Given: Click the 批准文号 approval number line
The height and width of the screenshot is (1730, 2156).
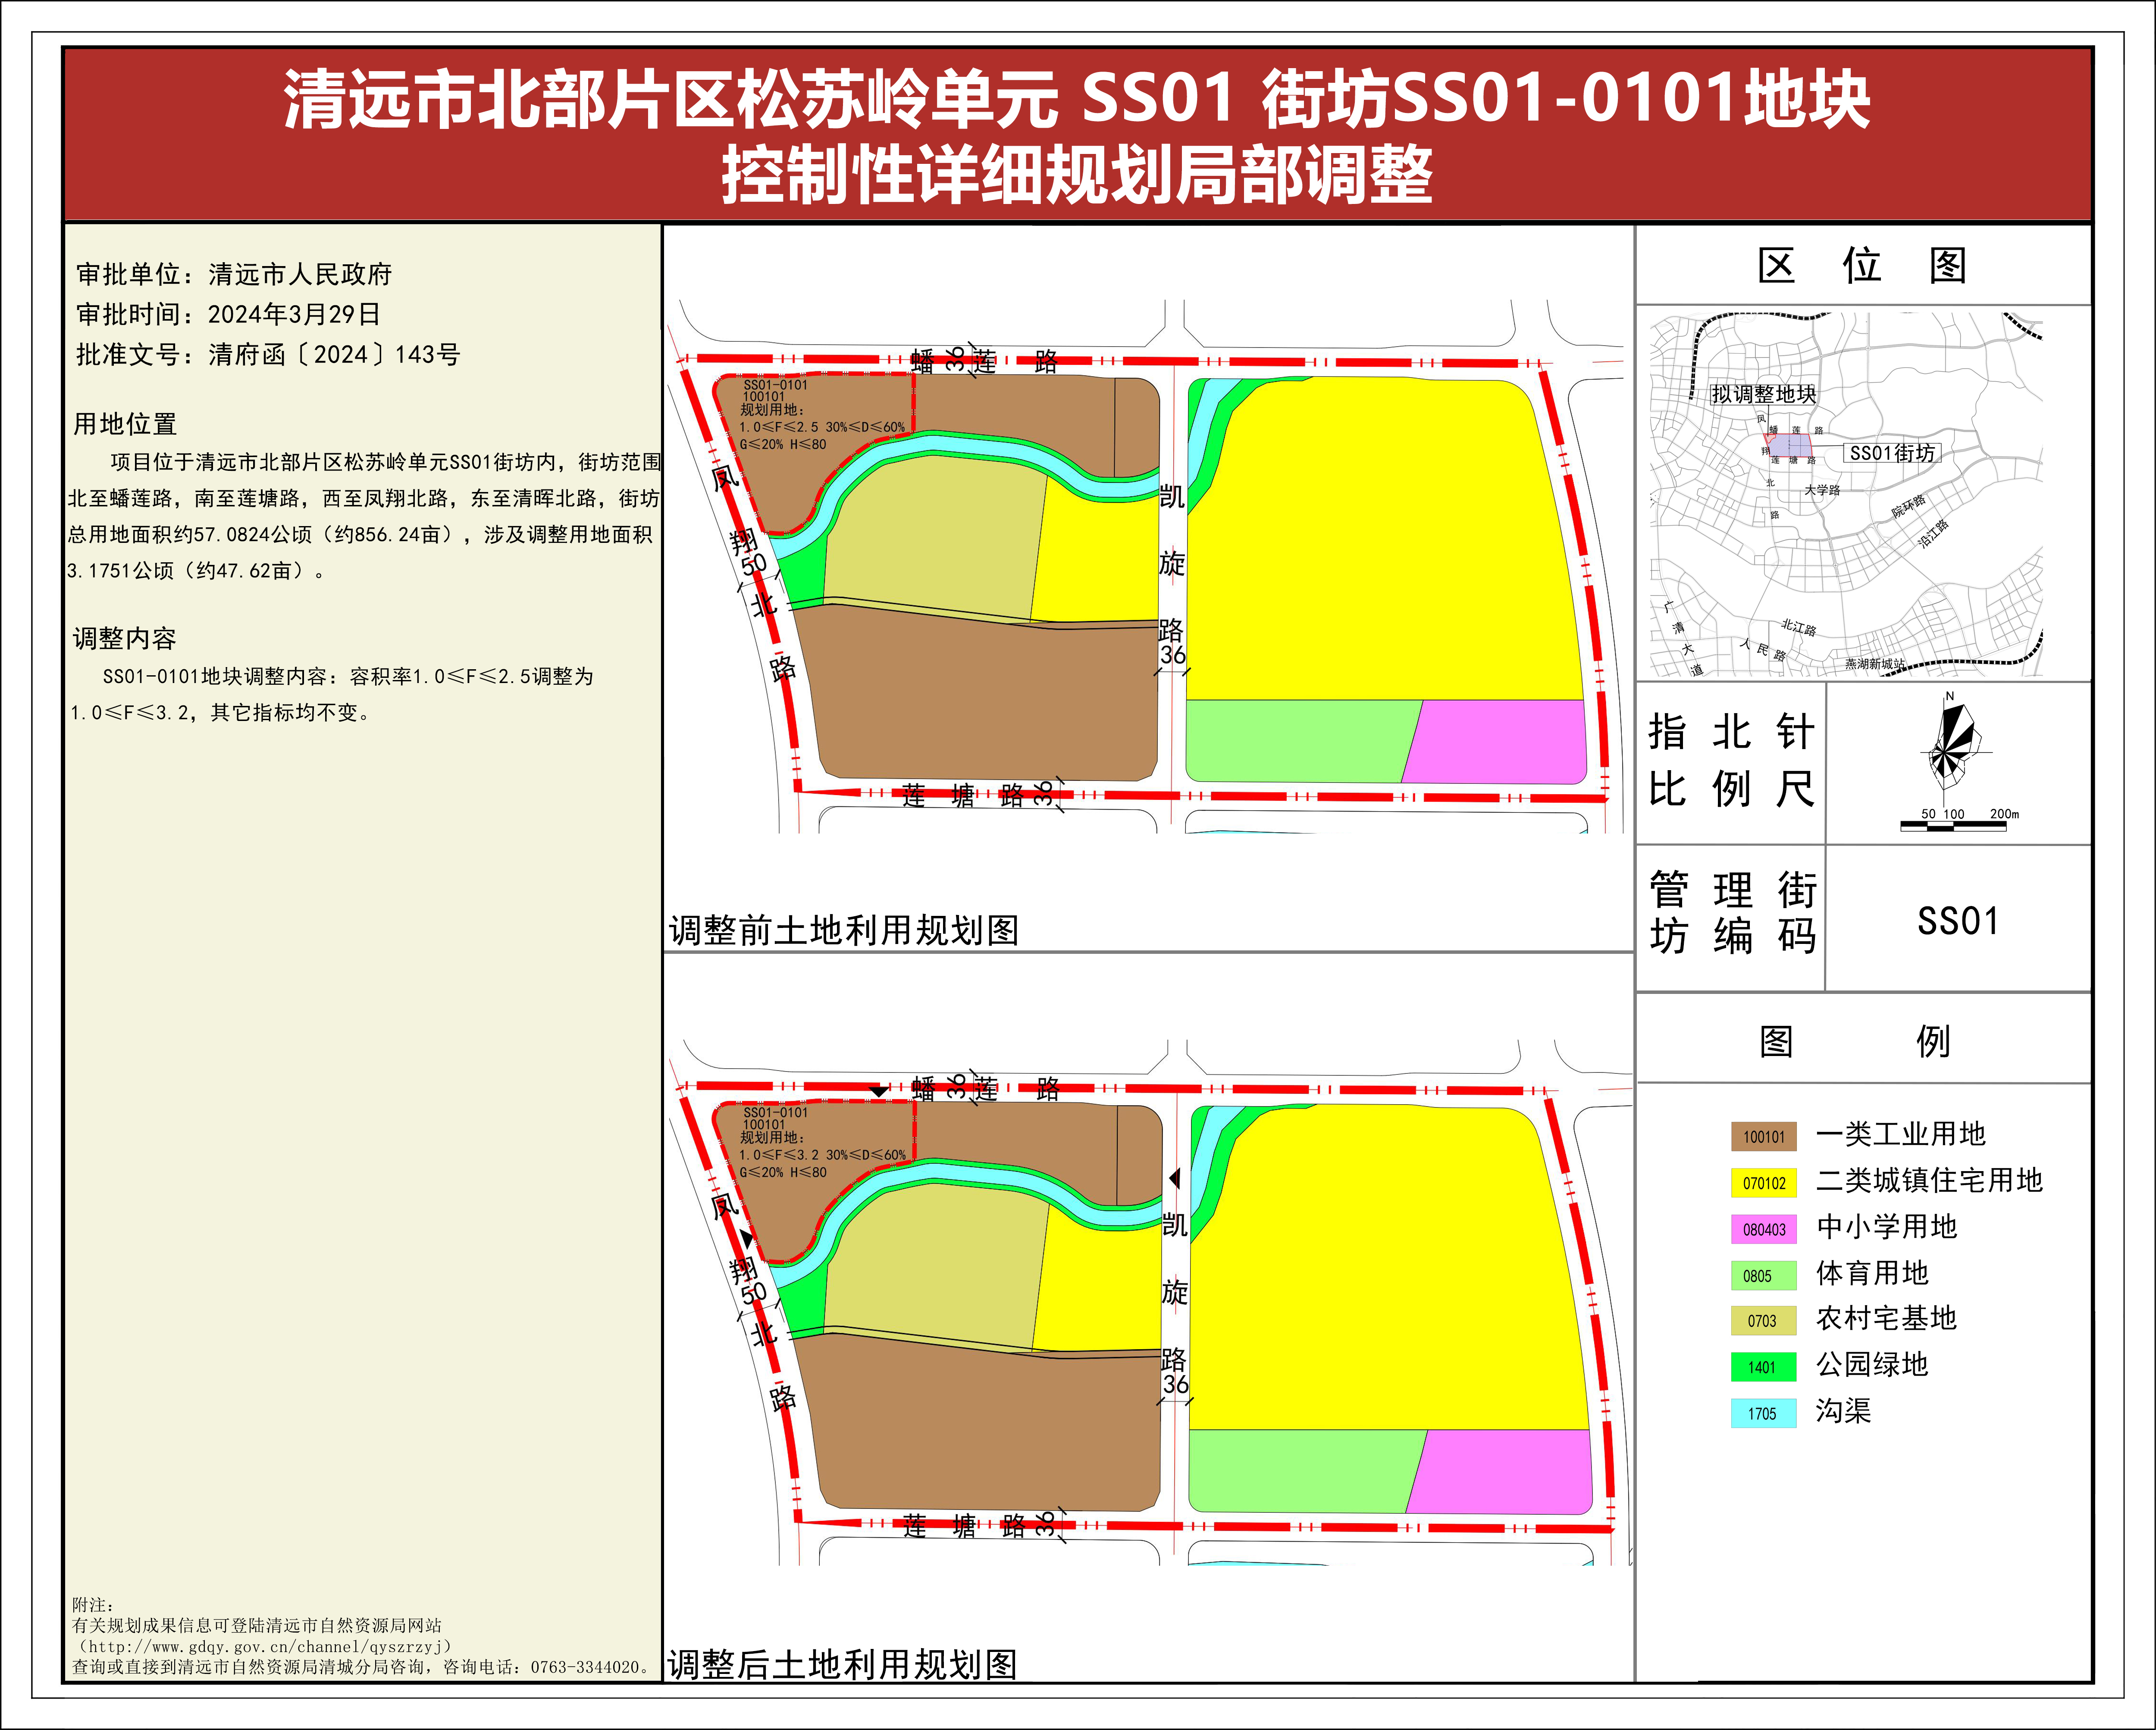Looking at the screenshot, I should pos(268,354).
